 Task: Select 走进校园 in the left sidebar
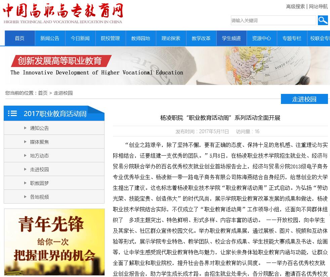pos(39,169)
